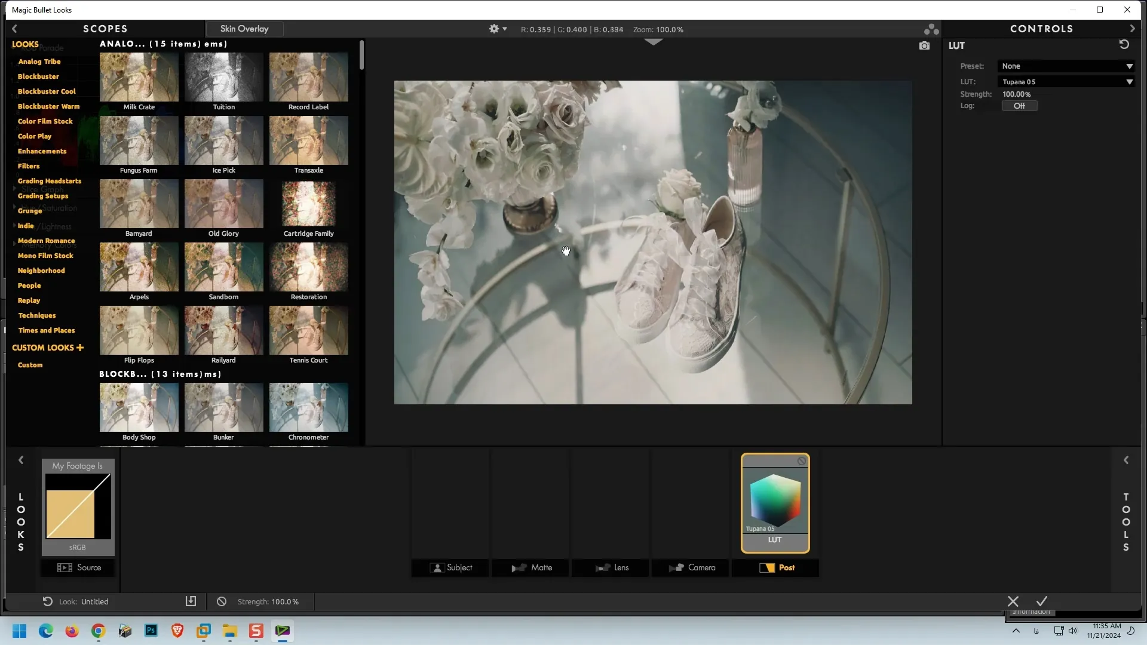Disable the Tupana 05 LUT tool
This screenshot has width=1147, height=645.
coord(801,461)
